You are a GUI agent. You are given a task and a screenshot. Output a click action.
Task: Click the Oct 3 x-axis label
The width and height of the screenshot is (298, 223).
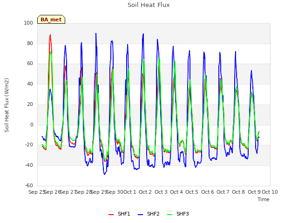click(161, 192)
